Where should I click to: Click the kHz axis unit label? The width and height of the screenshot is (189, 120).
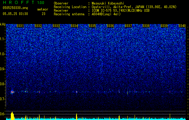3,24
